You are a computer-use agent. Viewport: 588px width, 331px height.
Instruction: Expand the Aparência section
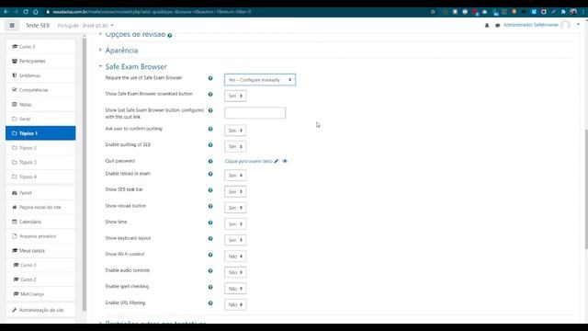tap(121, 51)
